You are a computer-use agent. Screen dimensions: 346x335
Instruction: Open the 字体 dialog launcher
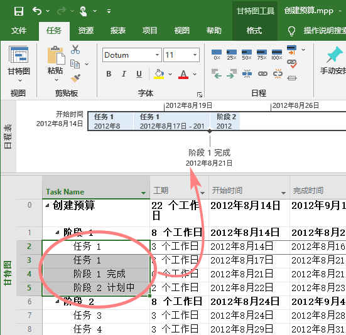(x=200, y=95)
